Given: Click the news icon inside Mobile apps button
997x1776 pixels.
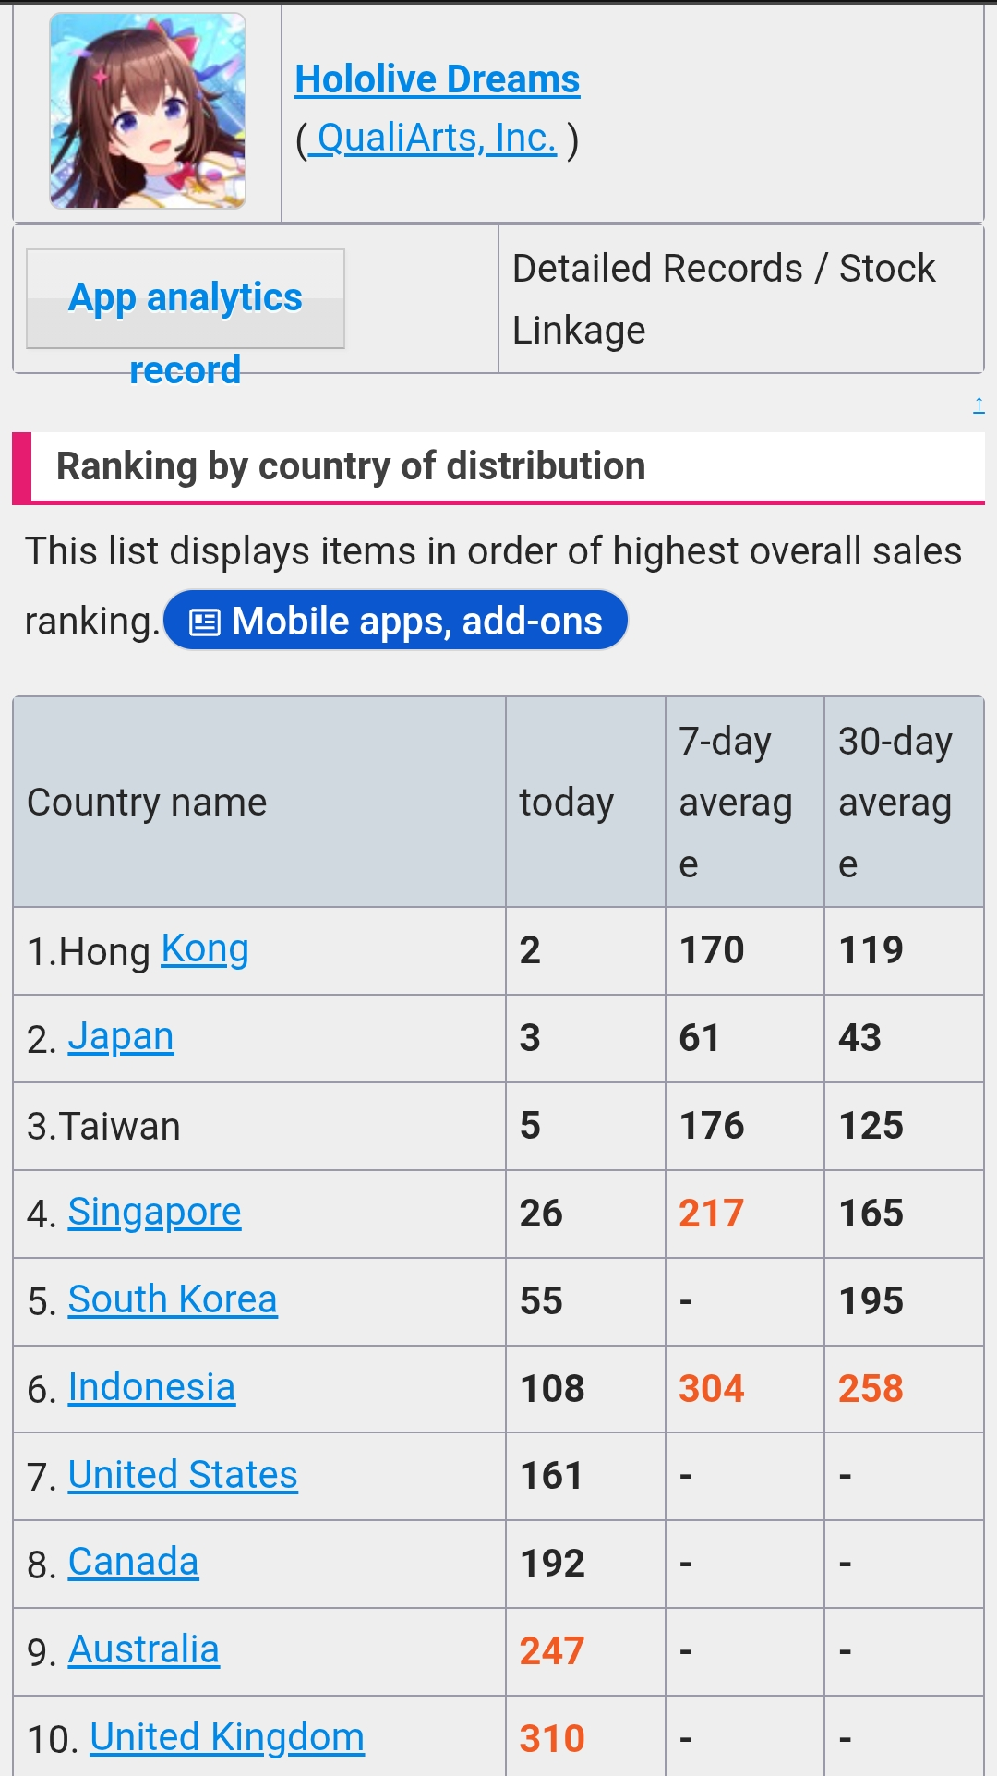Looking at the screenshot, I should coord(205,622).
